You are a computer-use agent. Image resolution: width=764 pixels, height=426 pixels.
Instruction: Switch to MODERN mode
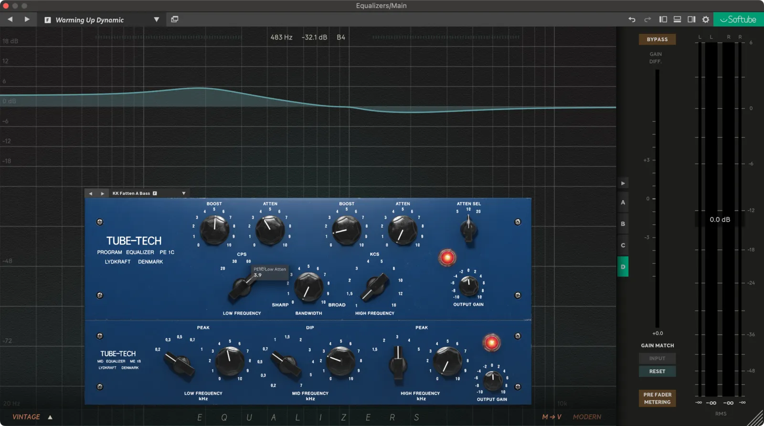(587, 417)
